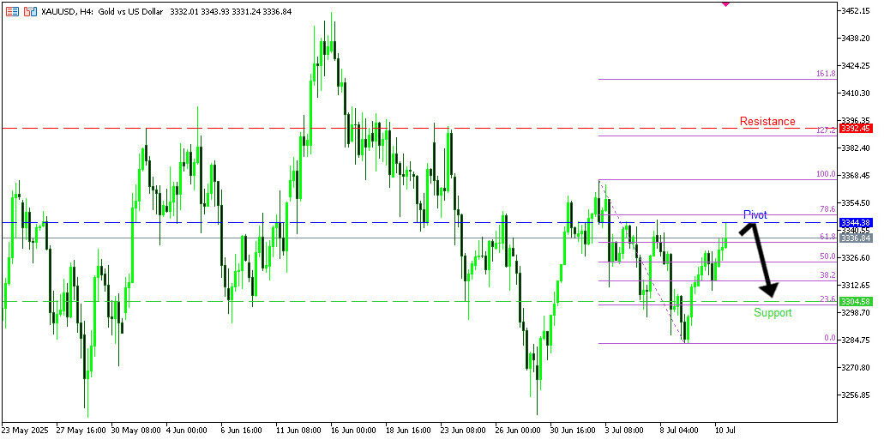Select the blue Pivot text label
Viewport: 884px width, 440px height.
pyautogui.click(x=755, y=214)
